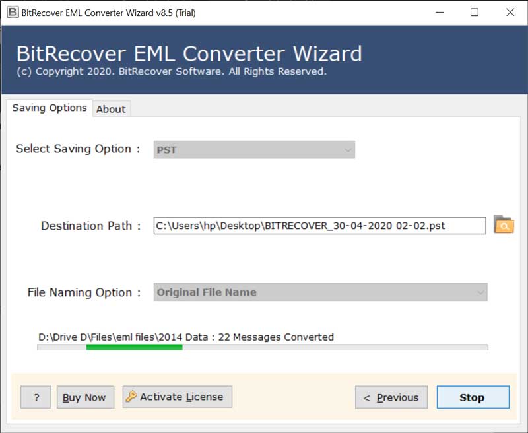
Task: Click the Buy Now button
Action: point(85,397)
